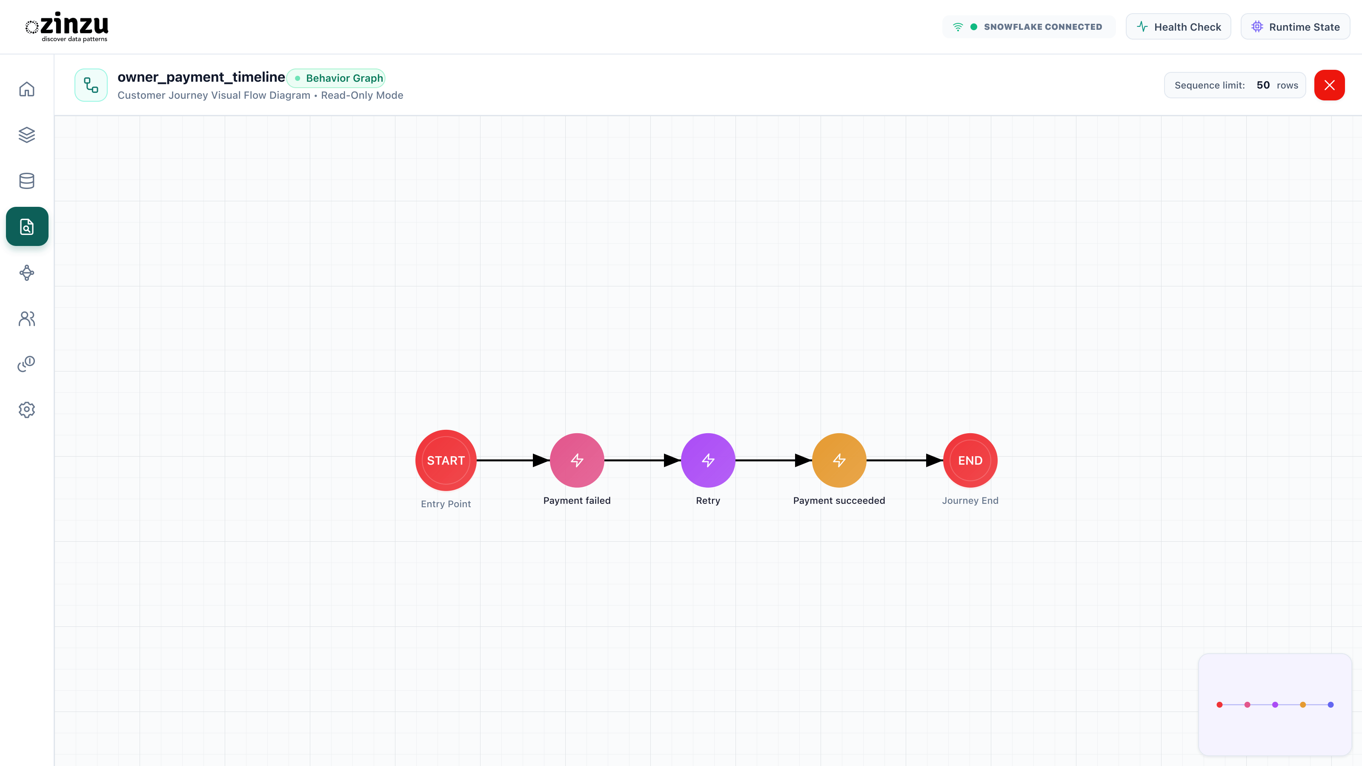Open the database cylinder sidebar icon

click(x=26, y=181)
